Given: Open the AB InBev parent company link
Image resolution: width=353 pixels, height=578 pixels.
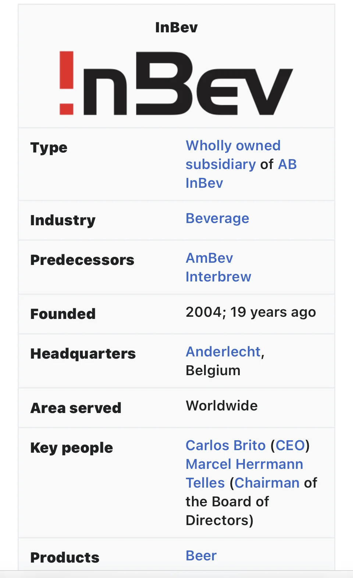Looking at the screenshot, I should click(x=287, y=164).
